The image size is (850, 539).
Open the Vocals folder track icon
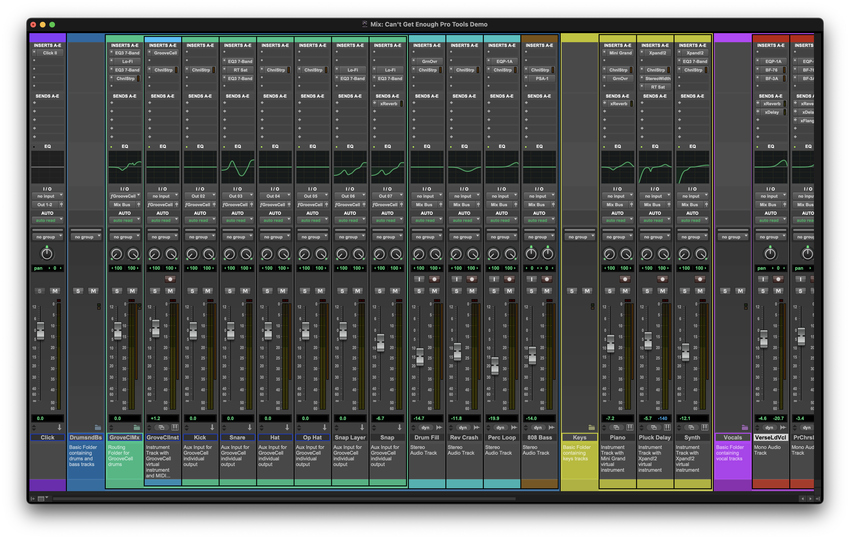click(x=745, y=428)
